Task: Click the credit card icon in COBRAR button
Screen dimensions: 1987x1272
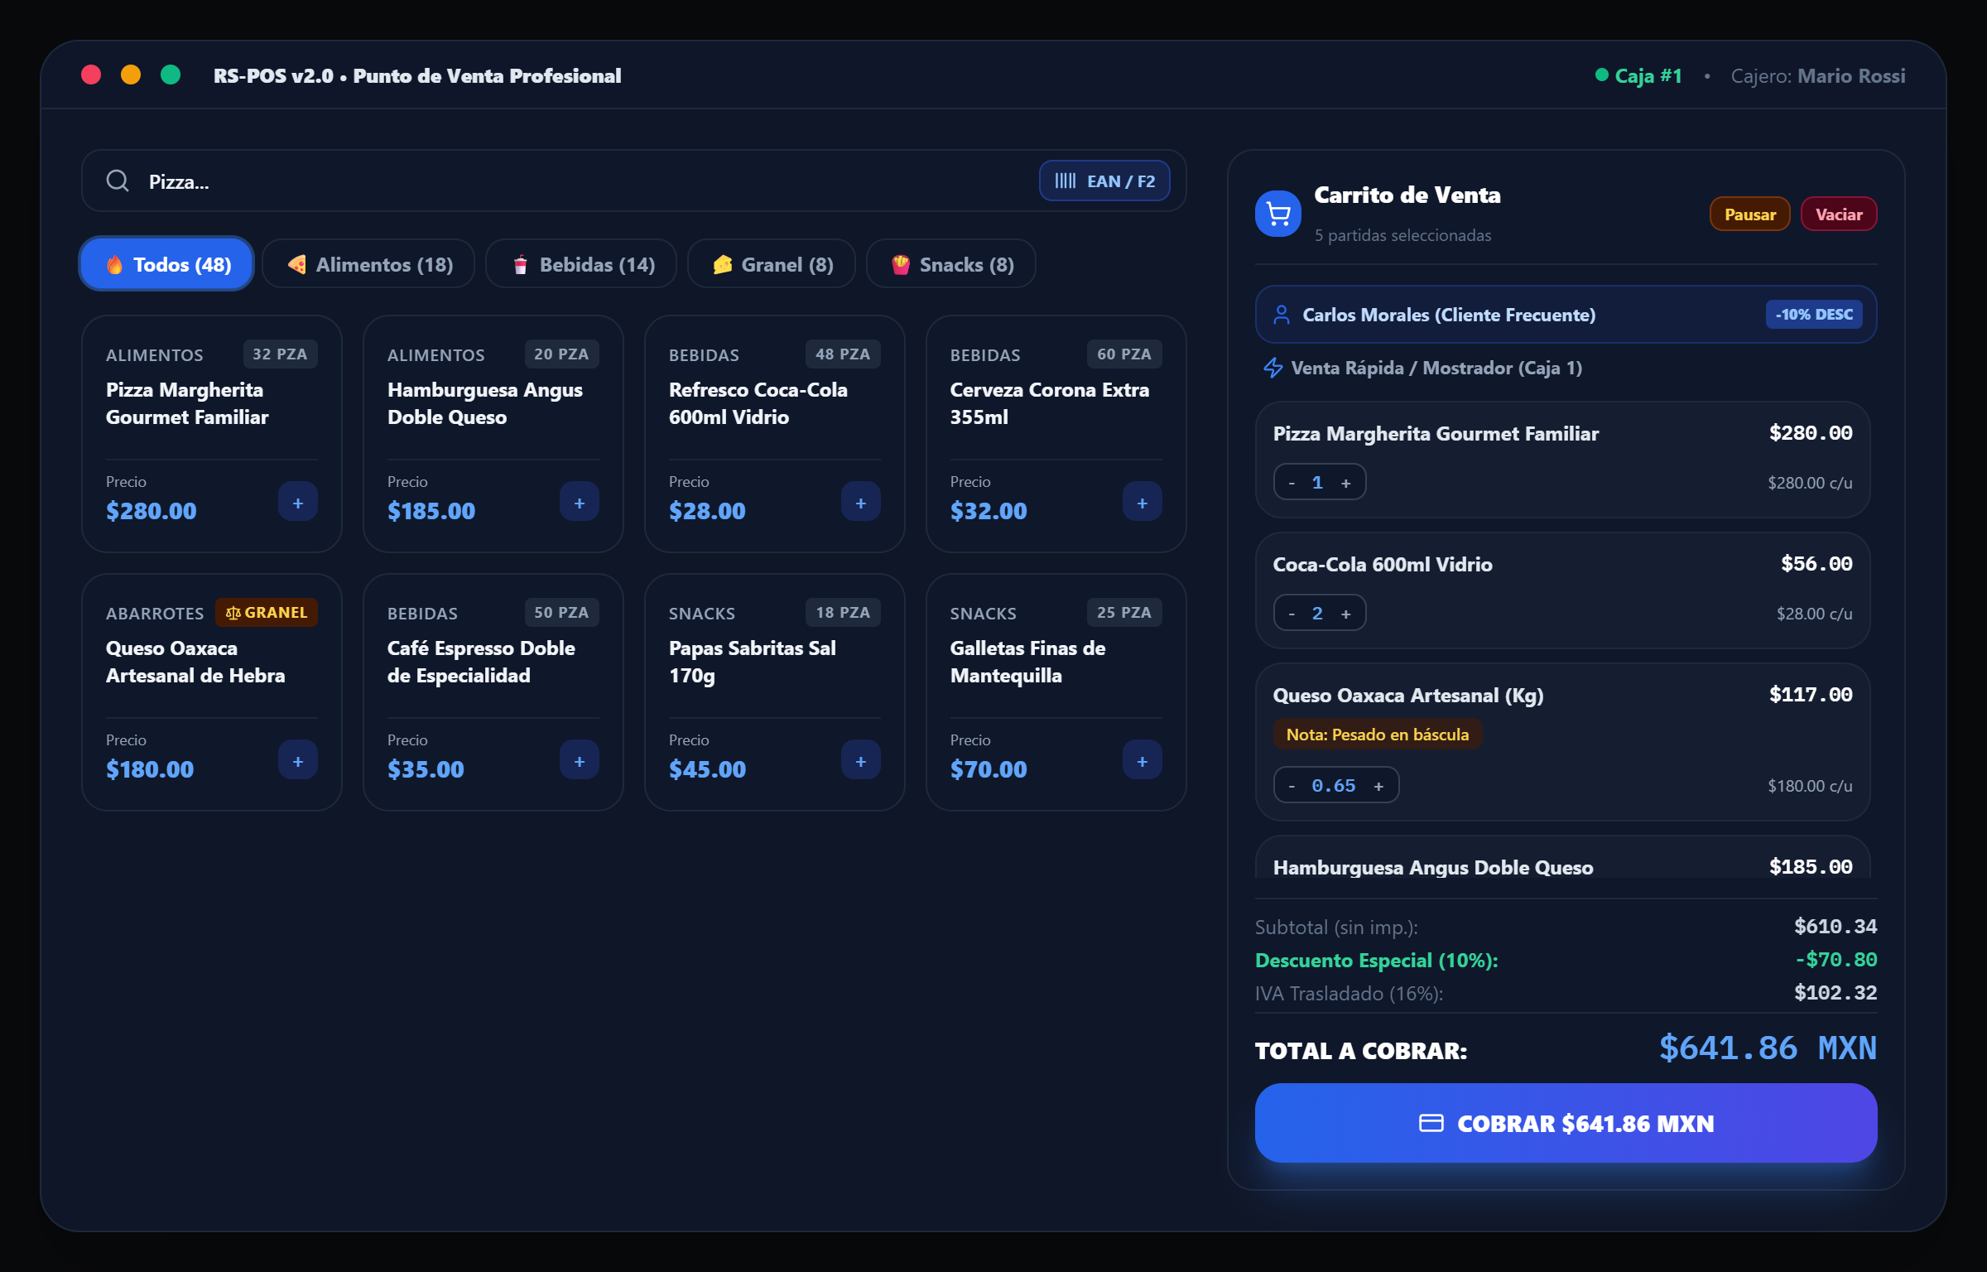Action: [1431, 1123]
